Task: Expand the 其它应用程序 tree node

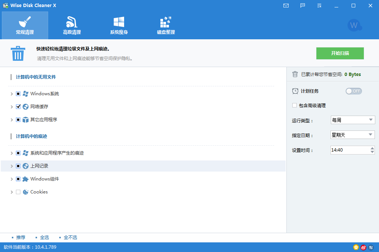Action: [11, 120]
